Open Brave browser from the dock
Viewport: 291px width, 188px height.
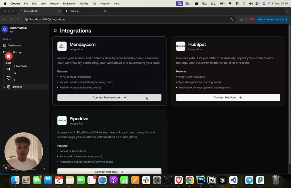pos(179,180)
